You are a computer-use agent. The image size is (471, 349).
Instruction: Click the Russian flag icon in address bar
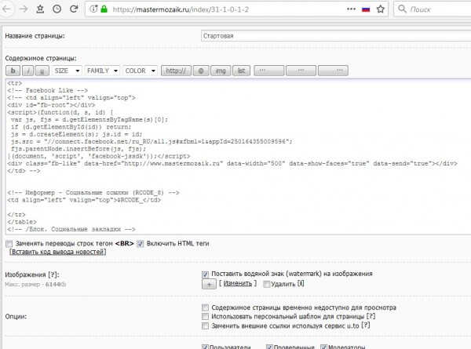tap(366, 9)
